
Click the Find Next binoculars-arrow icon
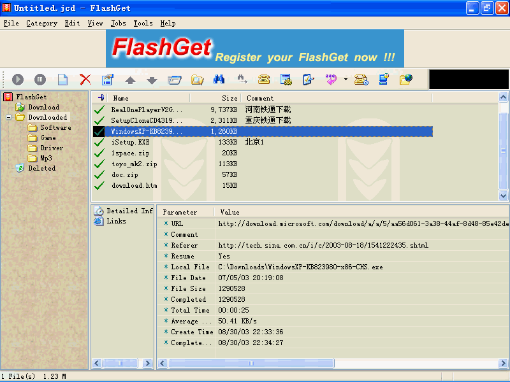pyautogui.click(x=242, y=79)
